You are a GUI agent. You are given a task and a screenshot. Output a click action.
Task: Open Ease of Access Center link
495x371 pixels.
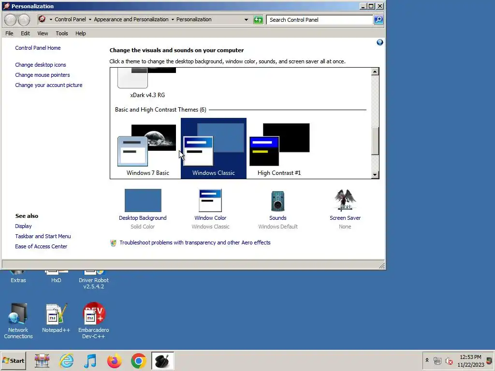[x=41, y=246]
